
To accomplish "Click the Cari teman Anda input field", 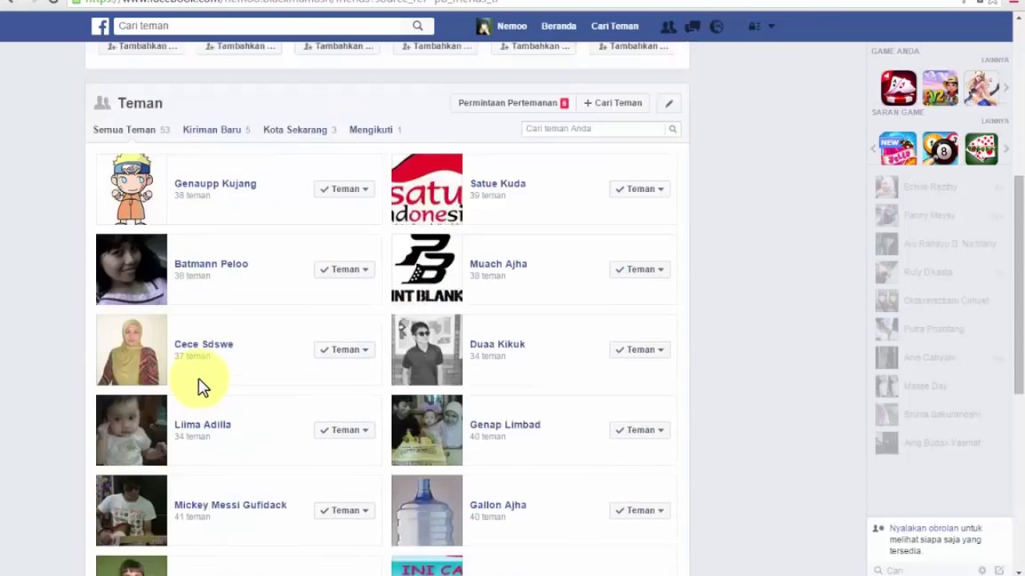I will tap(593, 129).
